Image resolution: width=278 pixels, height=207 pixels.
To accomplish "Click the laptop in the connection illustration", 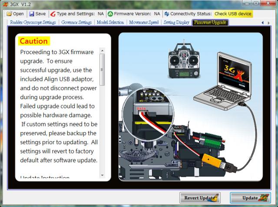I will [223, 81].
